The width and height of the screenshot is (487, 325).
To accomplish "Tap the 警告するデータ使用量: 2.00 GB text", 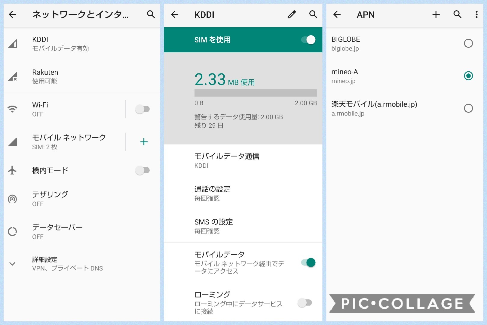I will click(239, 117).
